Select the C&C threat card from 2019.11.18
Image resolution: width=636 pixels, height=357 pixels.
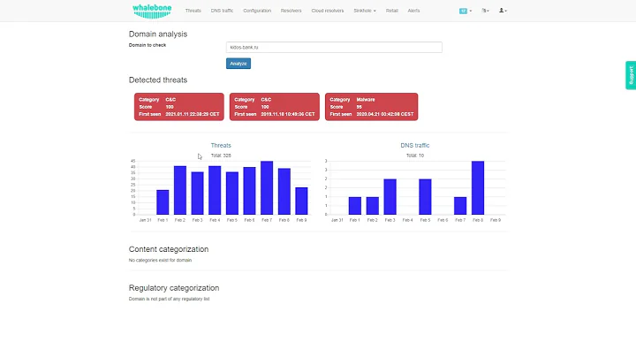click(x=275, y=107)
